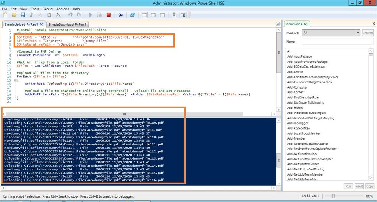
Task: Save the script with the floppy disk icon
Action: (x=23, y=15)
